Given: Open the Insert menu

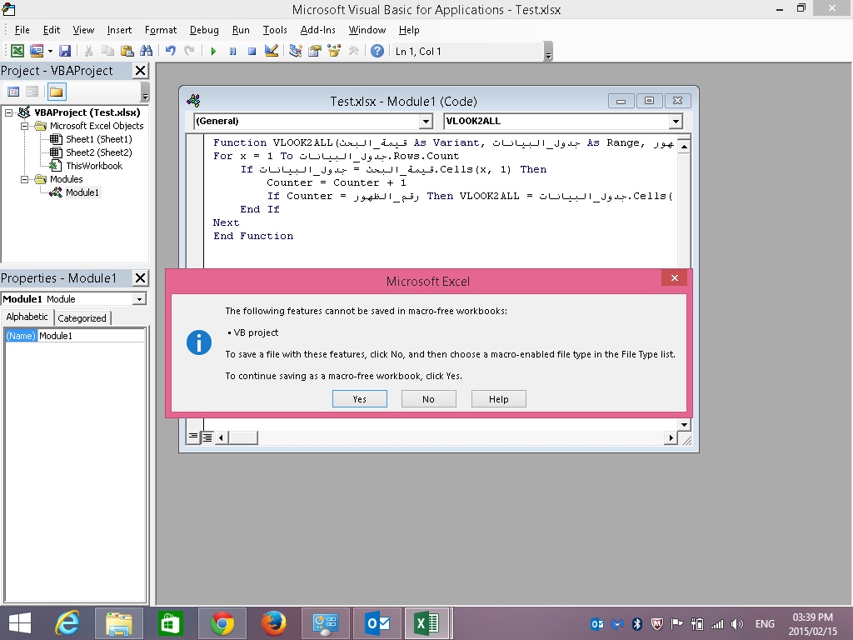Looking at the screenshot, I should (119, 30).
